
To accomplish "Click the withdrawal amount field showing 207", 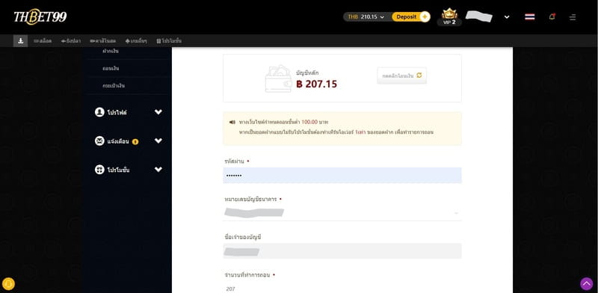I will [342, 289].
